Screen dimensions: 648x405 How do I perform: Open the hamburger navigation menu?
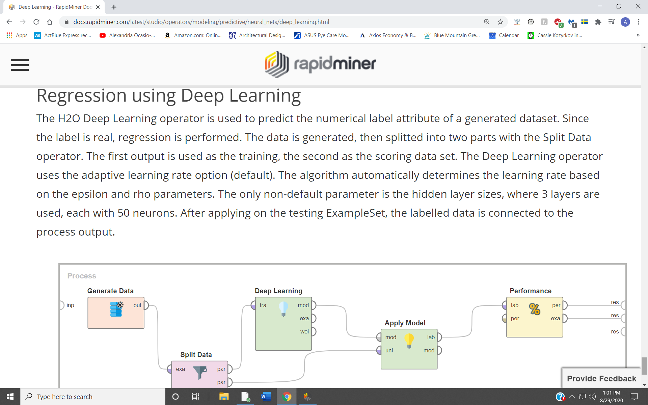click(x=20, y=65)
